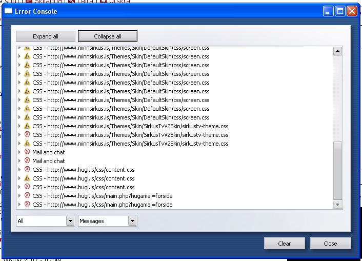Expand the first Mail and chat entry
This screenshot has height=261, width=362.
tap(19, 152)
